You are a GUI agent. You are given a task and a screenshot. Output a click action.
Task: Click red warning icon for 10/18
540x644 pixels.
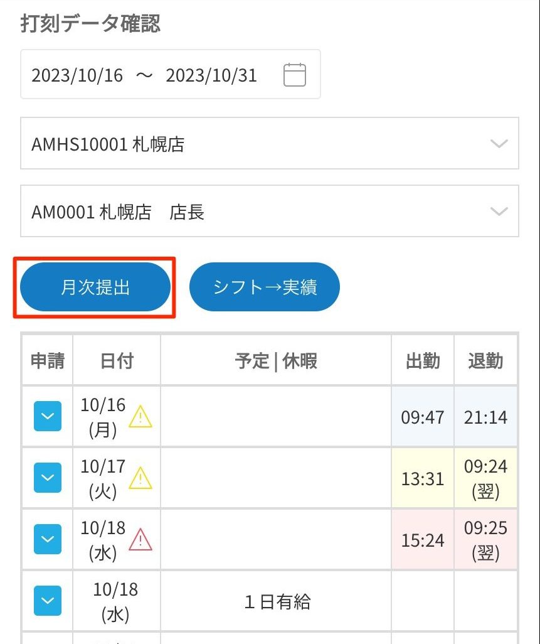pos(140,539)
